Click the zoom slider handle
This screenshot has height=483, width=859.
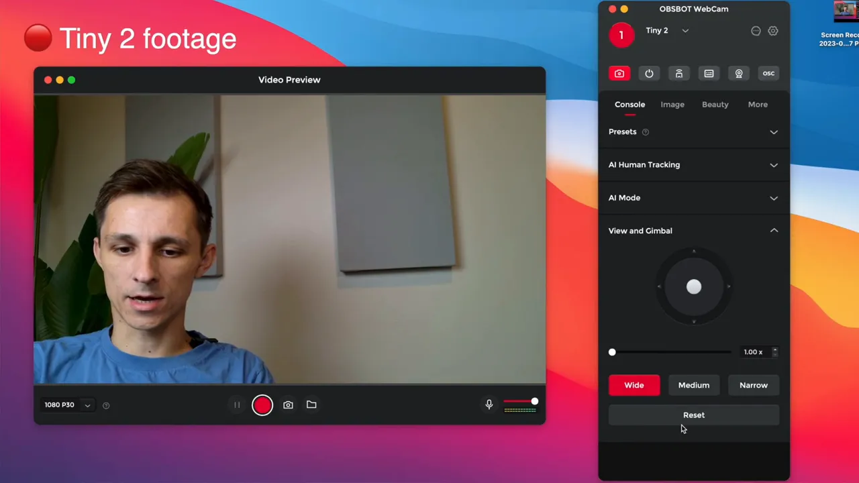coord(612,352)
